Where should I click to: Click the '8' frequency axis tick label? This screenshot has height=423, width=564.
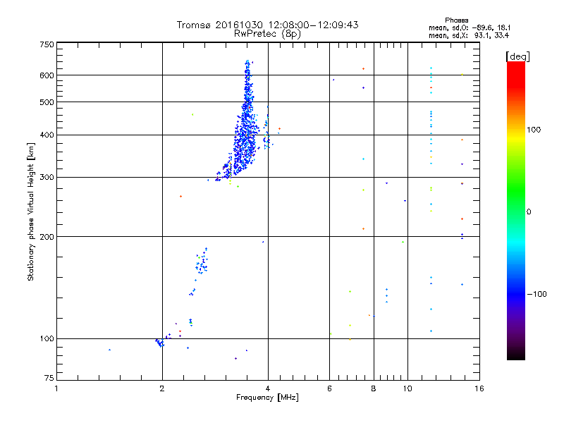tap(374, 388)
